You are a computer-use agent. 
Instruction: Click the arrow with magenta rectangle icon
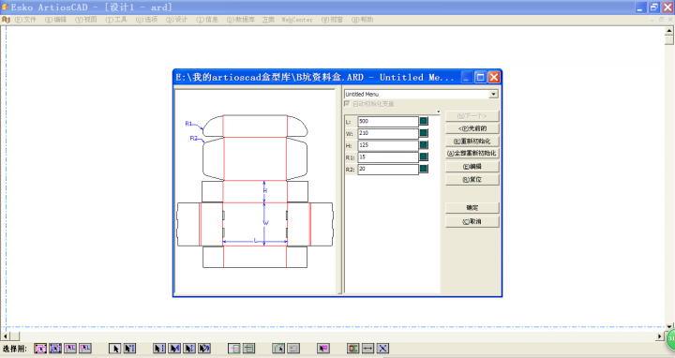323,348
